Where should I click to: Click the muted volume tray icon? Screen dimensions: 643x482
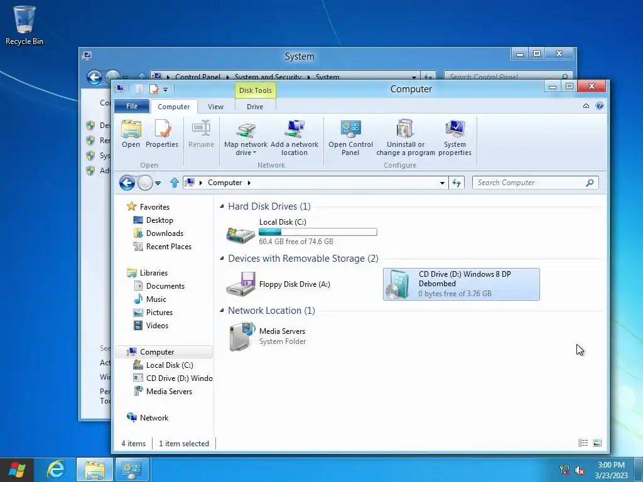(x=580, y=470)
